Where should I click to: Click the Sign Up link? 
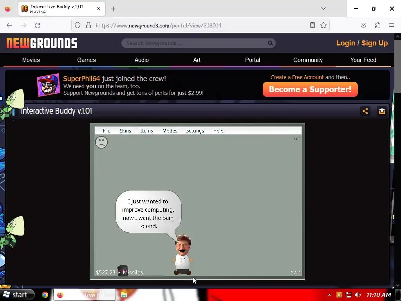tap(375, 43)
